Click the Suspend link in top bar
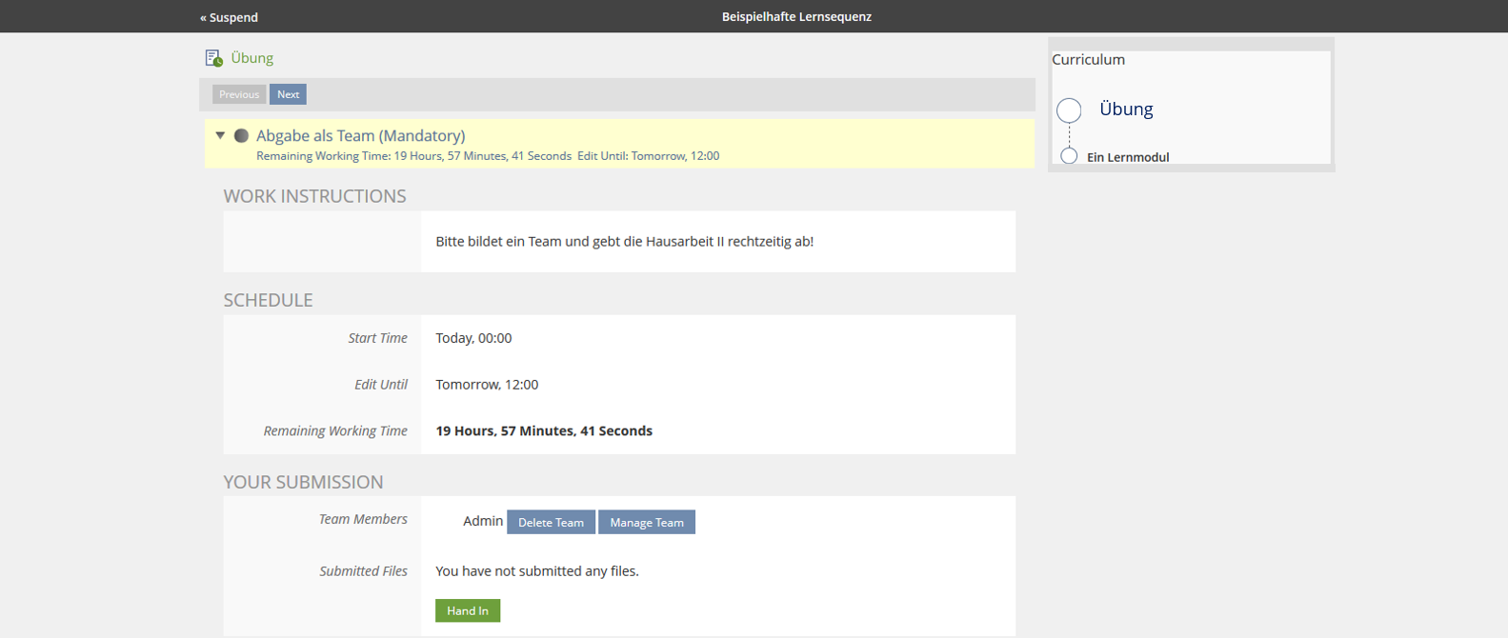This screenshot has height=638, width=1508. (229, 17)
